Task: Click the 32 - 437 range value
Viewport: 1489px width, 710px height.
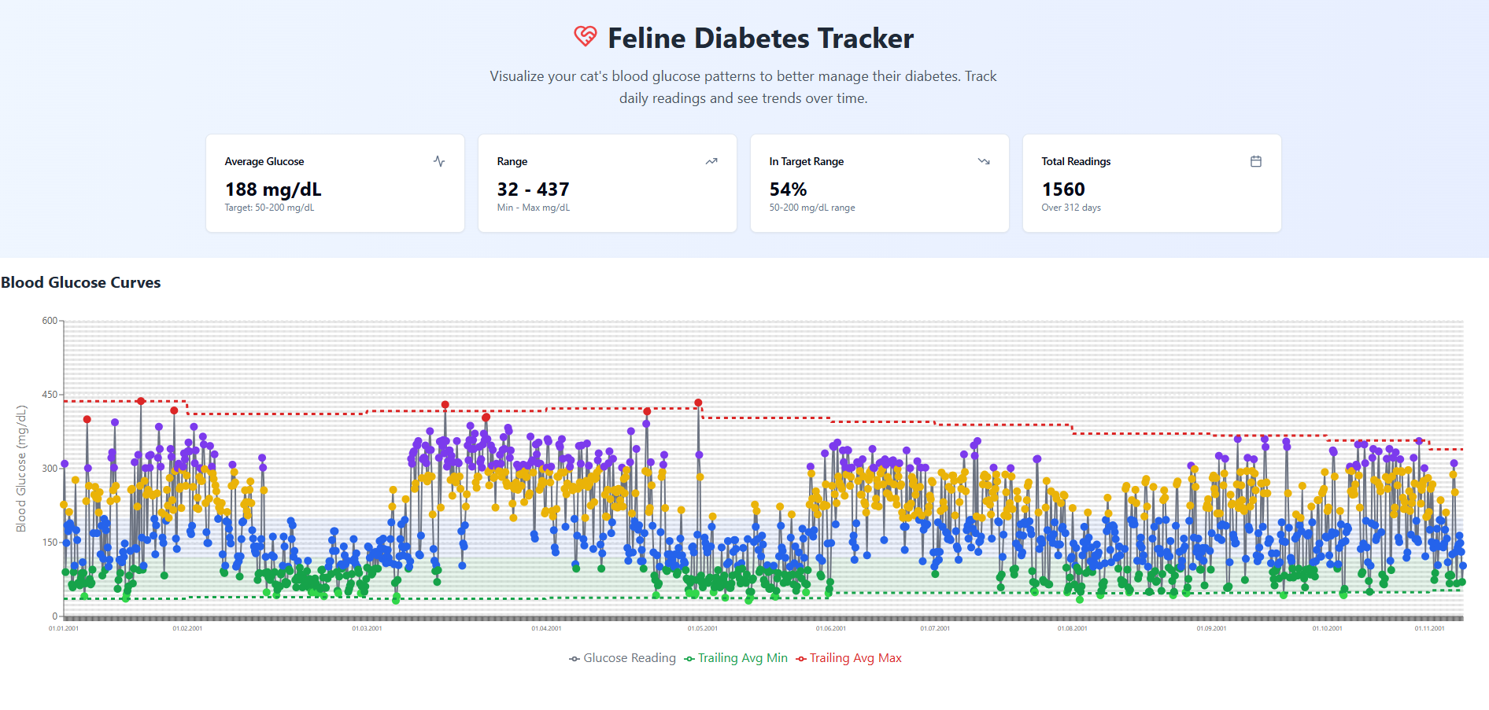Action: click(533, 189)
